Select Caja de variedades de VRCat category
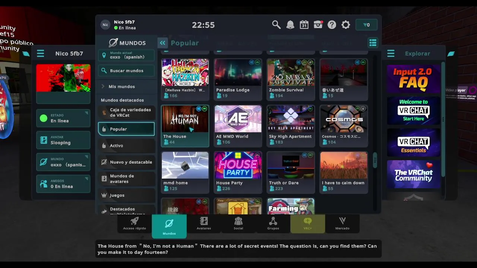Viewport: 477px width, 268px height. coord(127,112)
